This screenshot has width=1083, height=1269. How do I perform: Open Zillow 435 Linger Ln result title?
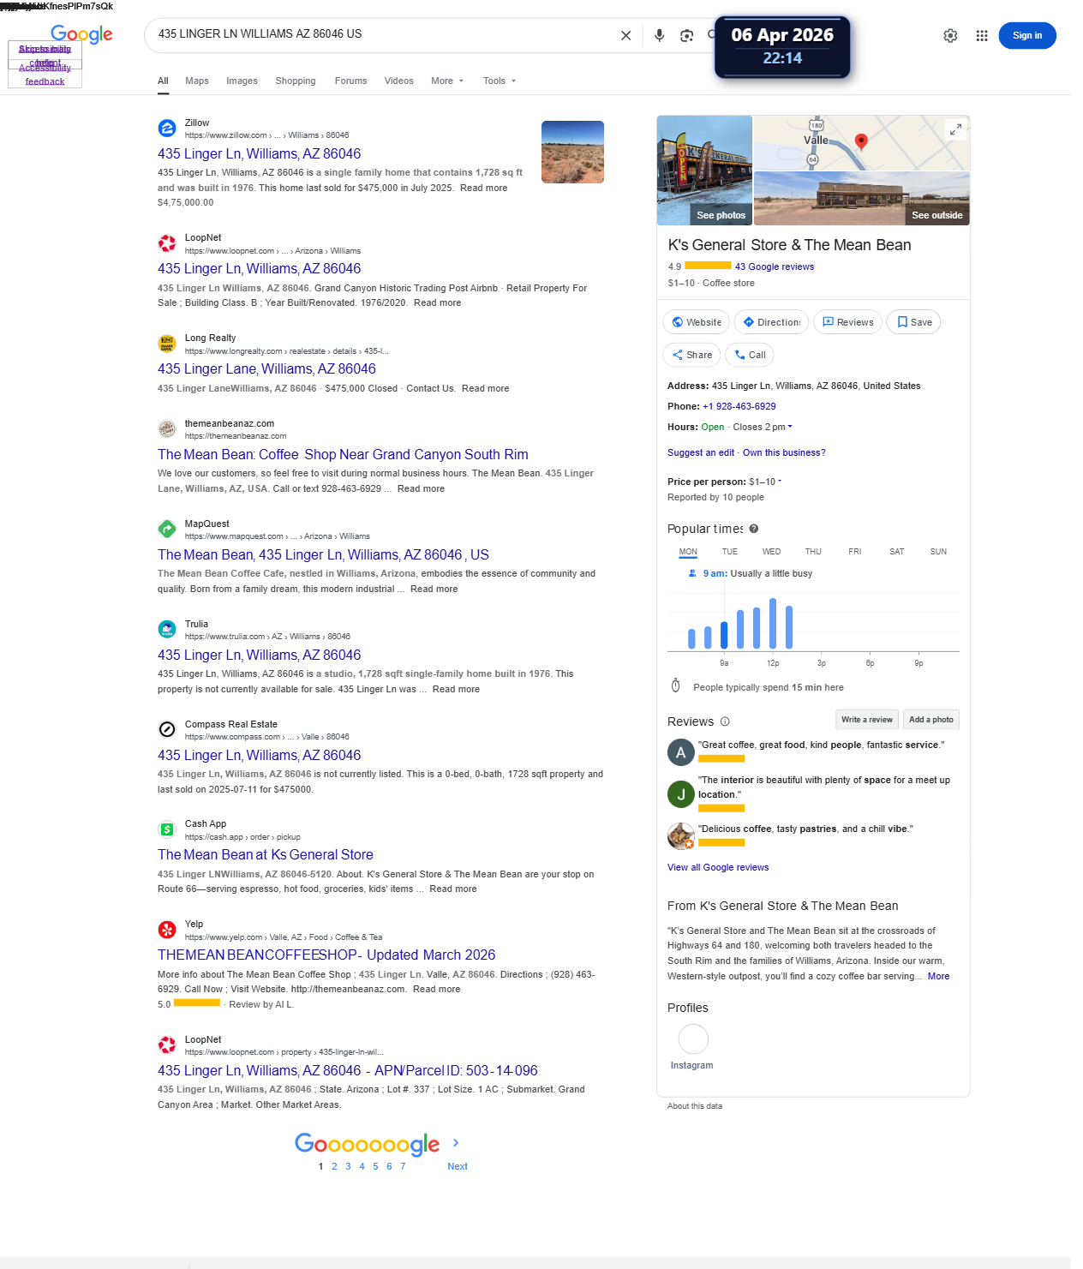pyautogui.click(x=259, y=153)
